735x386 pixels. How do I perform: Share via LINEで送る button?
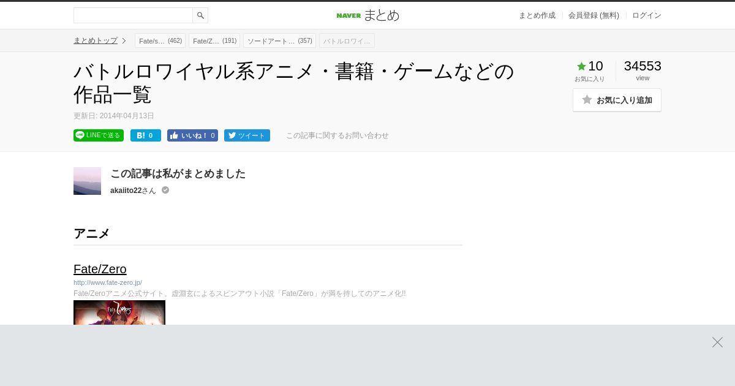(99, 135)
